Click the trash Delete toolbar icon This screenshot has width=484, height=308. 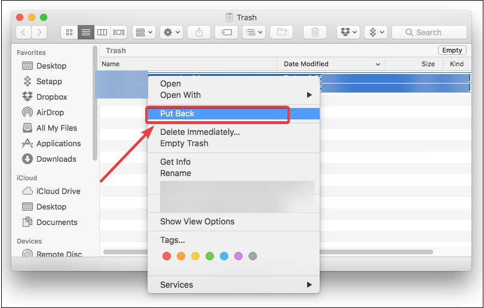pyautogui.click(x=315, y=32)
